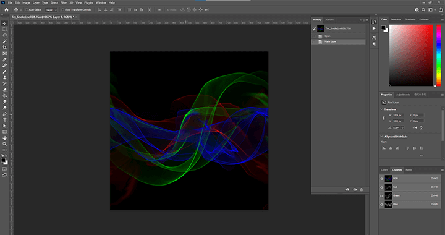Open the rotation angle dropdown
This screenshot has height=235, width=445.
pos(402,128)
